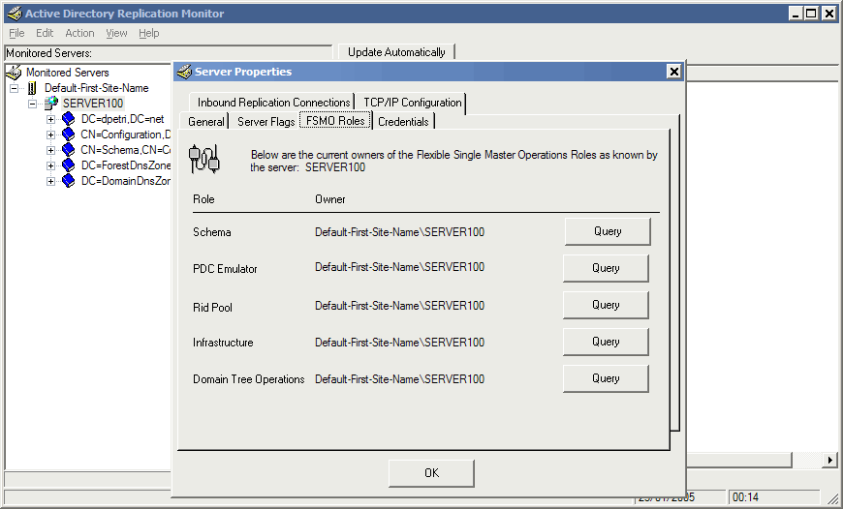Select the CN=Configuration tree entry
Image resolution: width=843 pixels, height=509 pixels.
click(x=125, y=135)
